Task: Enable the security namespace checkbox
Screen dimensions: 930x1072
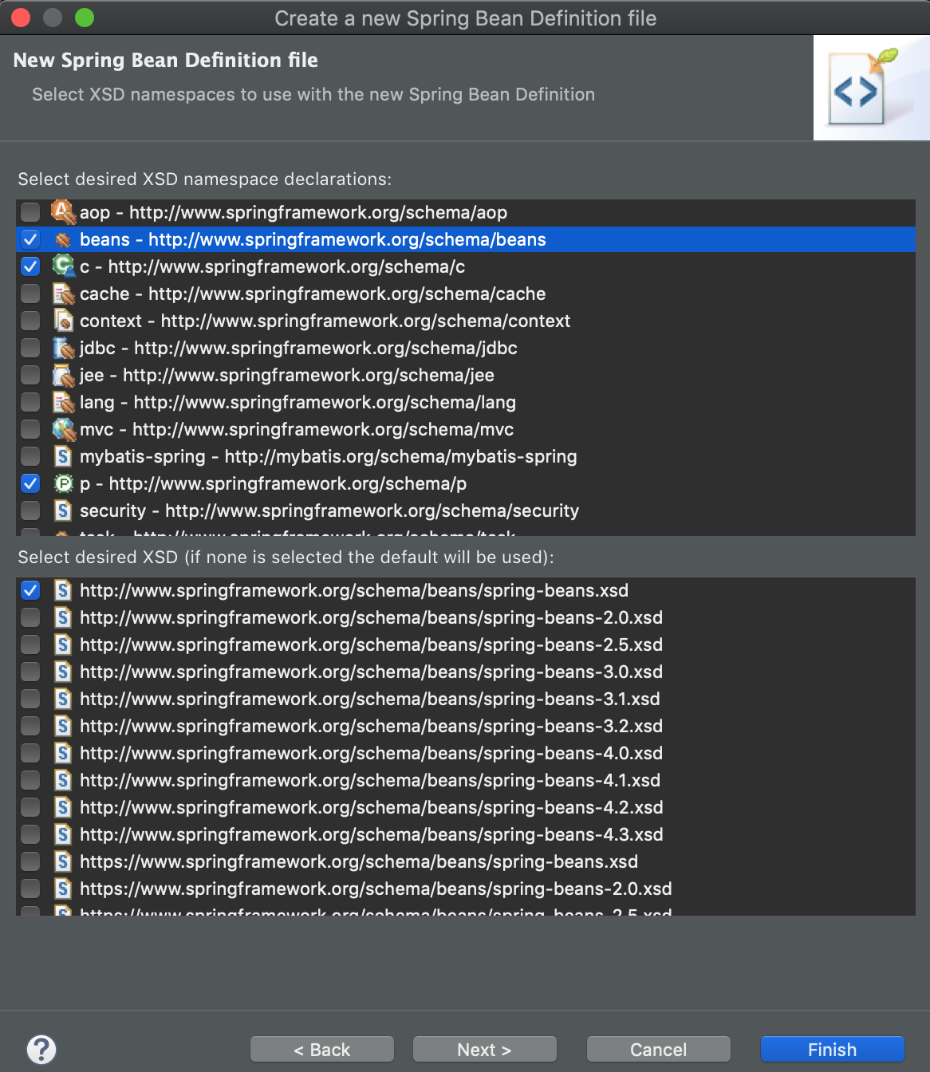Action: pyautogui.click(x=30, y=510)
